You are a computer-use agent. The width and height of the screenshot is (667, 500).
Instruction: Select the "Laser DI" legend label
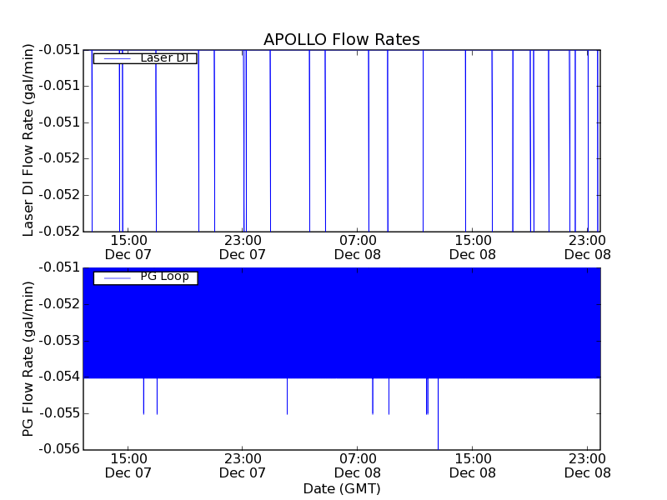coord(164,57)
